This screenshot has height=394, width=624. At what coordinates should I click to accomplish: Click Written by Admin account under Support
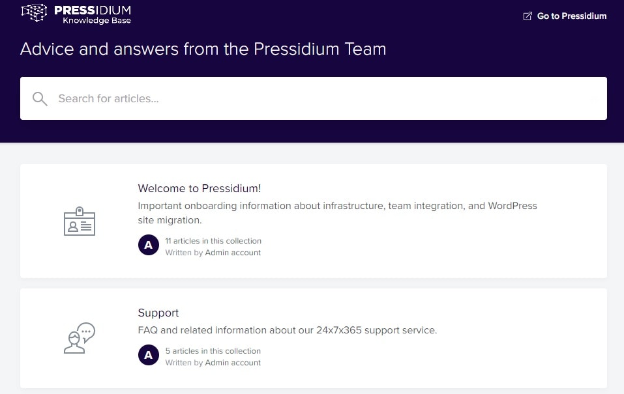pos(213,363)
